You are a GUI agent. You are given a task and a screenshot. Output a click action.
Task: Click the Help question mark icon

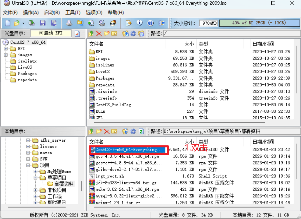[x=150, y=23]
